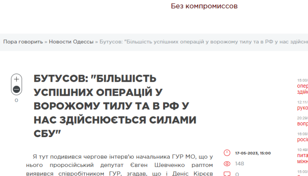Open the 'Новости Одессы' breadcrumb link
The image size is (308, 176).
[71, 42]
